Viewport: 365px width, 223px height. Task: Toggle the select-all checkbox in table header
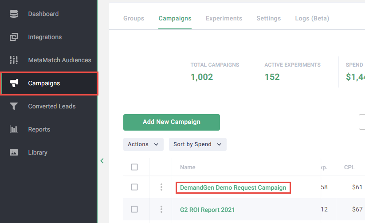[134, 167]
